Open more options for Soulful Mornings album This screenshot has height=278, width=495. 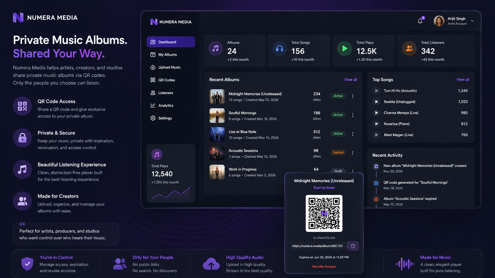pyautogui.click(x=353, y=115)
